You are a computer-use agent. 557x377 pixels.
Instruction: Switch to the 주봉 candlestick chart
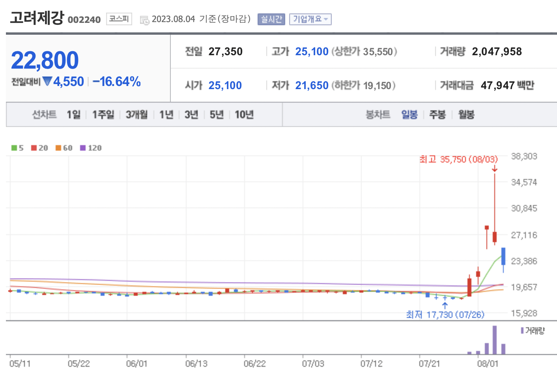pyautogui.click(x=437, y=115)
